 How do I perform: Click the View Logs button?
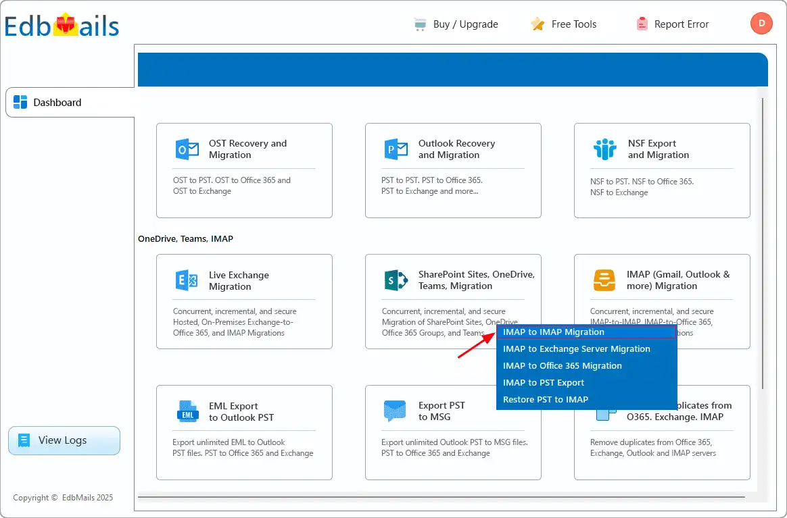(64, 440)
